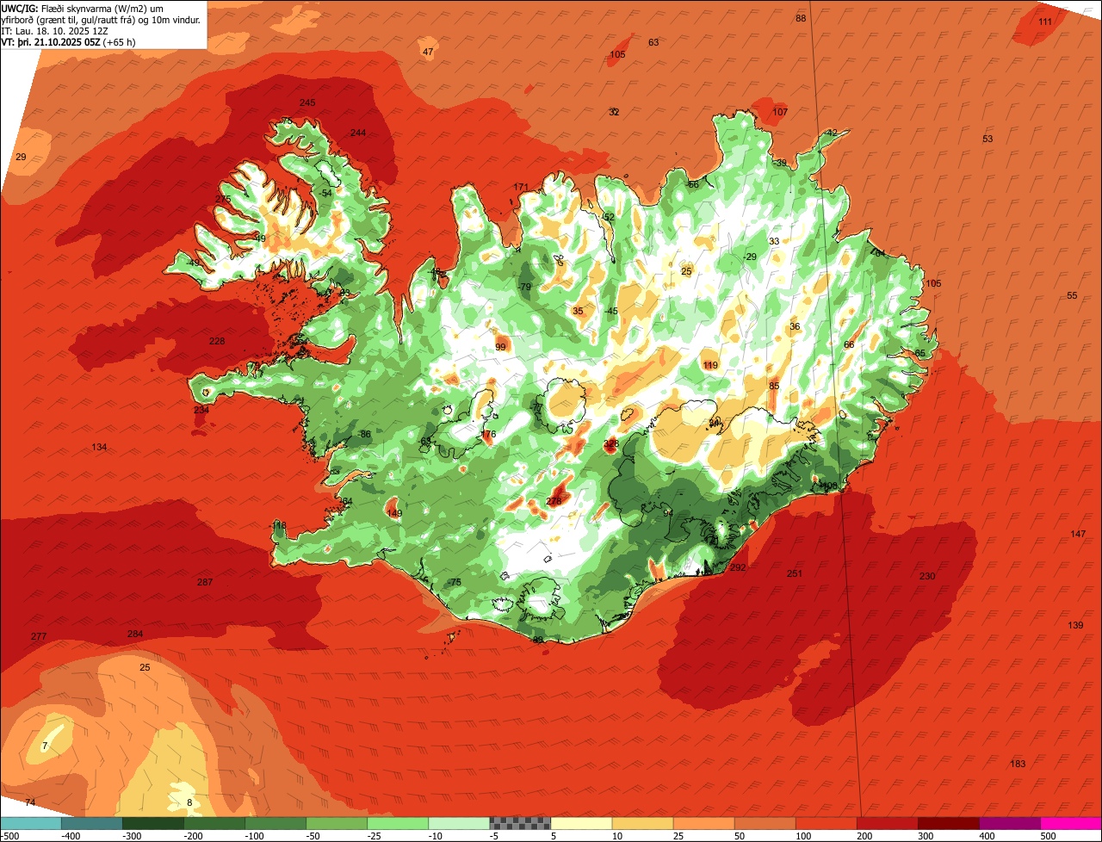The width and height of the screenshot is (1102, 842).
Task: Click the value 111 in the top-right corner
Action: point(1045,22)
